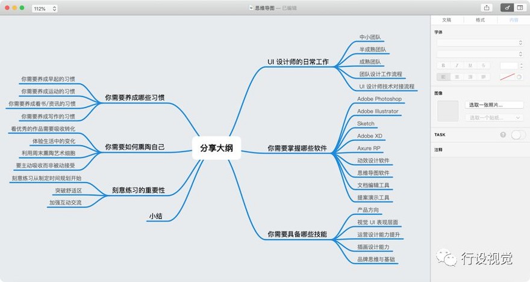Click the 选取一张照片 button
The height and width of the screenshot is (282, 530).
494,105
